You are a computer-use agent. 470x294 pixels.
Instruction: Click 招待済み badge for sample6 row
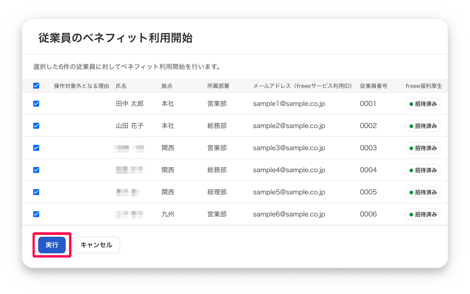click(x=423, y=214)
